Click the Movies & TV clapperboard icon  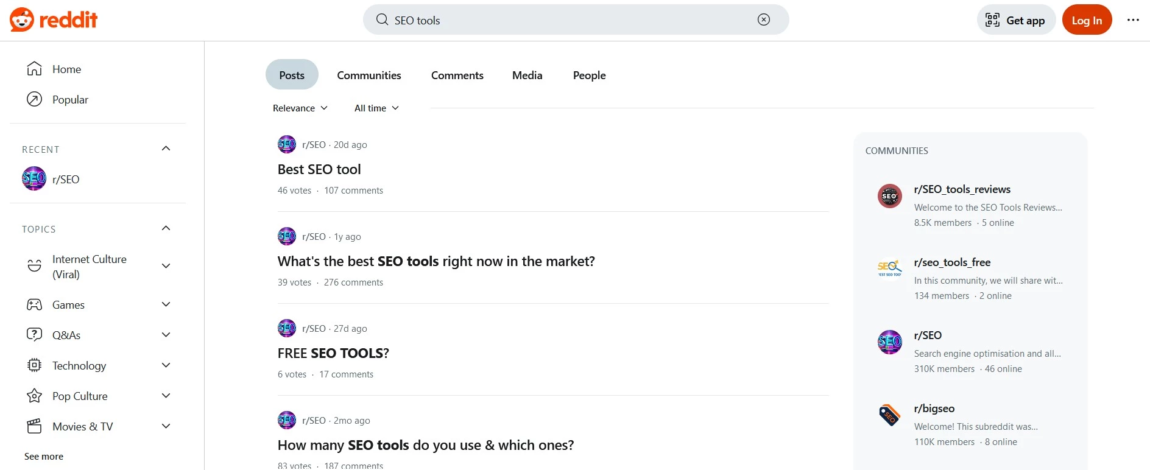35,426
